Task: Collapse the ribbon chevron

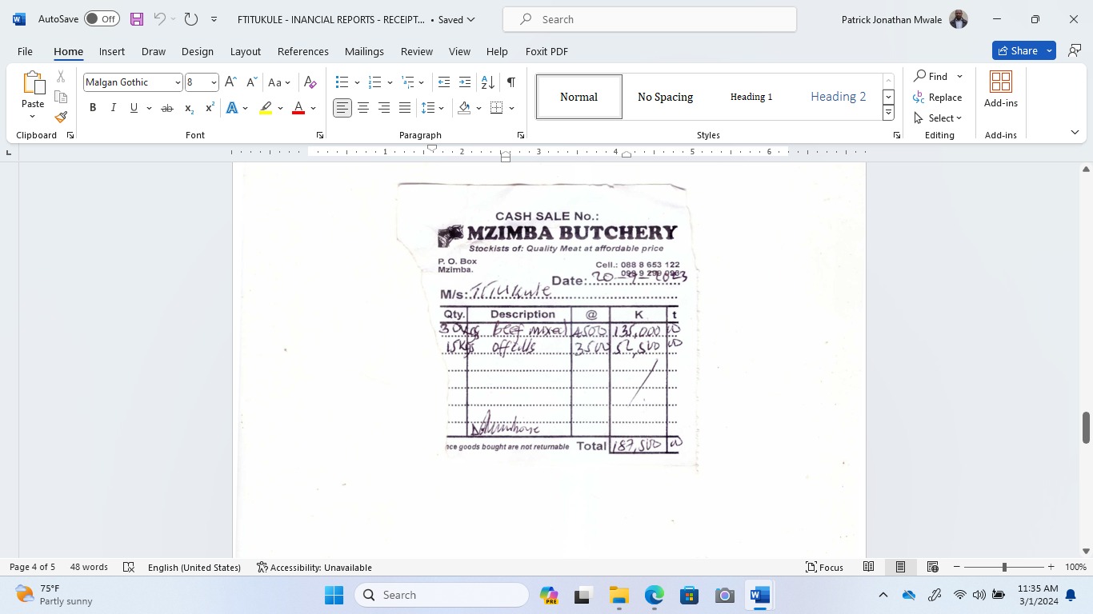Action: [1075, 132]
